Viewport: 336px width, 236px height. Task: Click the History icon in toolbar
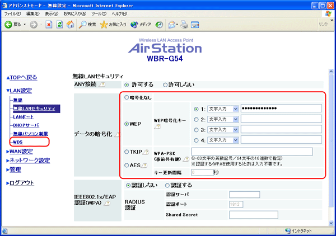click(x=159, y=25)
